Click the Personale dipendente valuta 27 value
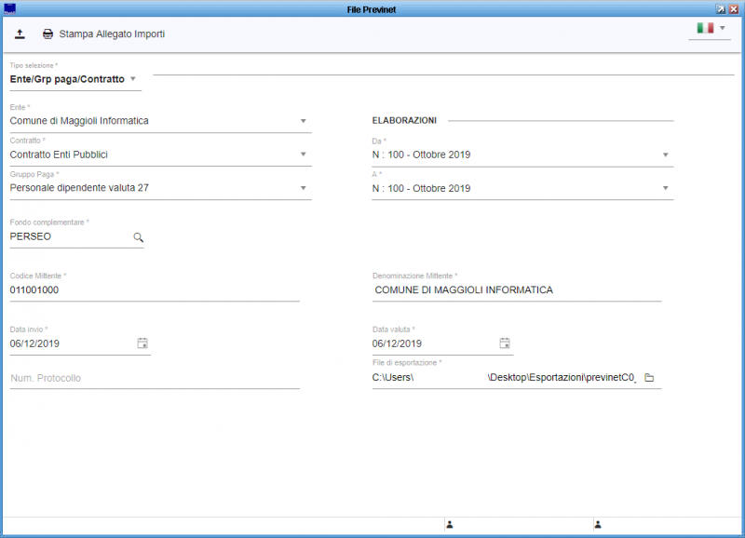Image resolution: width=745 pixels, height=538 pixels. click(79, 188)
